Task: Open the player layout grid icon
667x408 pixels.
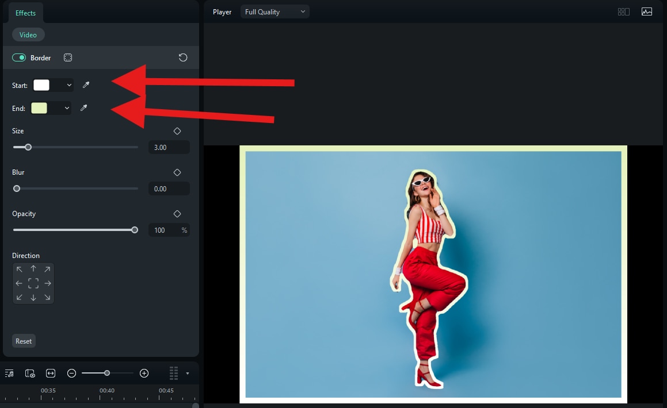Action: coord(624,12)
